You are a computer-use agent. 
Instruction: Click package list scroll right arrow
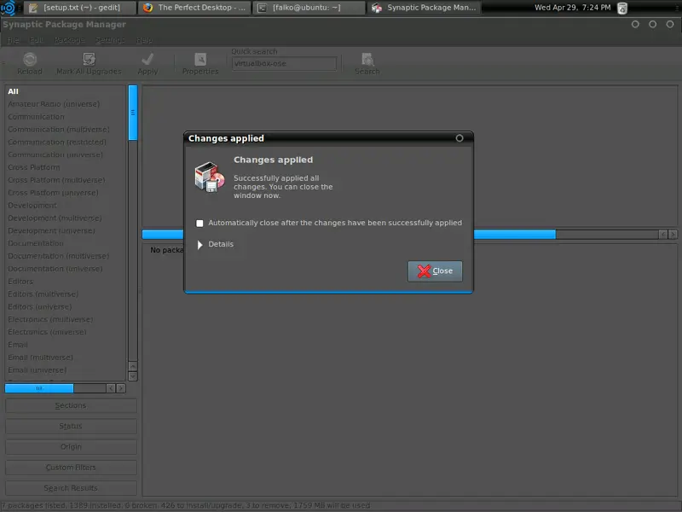[673, 235]
